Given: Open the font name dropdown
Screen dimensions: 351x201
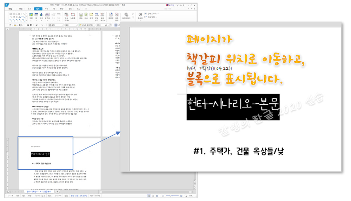Looking at the screenshot, I should 87,25.
